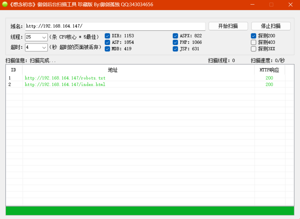Viewport: 300px width, 219px height.
Task: Click the 扫描速度: 0/秒 status text
Action: [268, 61]
